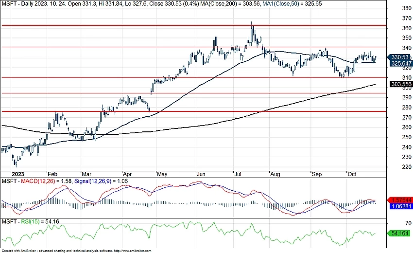Click the signal value label 1.06281

pyautogui.click(x=401, y=206)
